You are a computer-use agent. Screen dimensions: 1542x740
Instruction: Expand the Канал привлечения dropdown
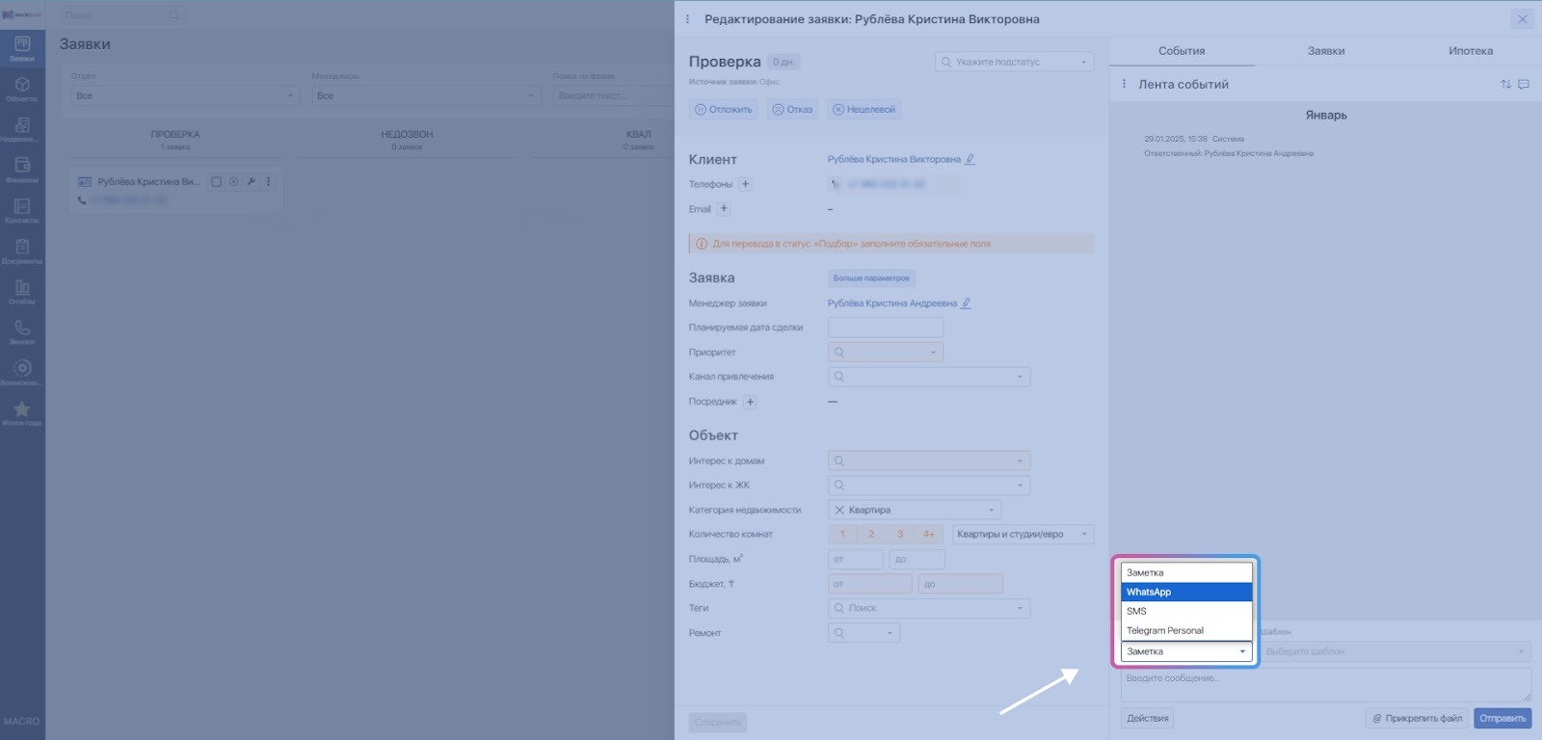[929, 377]
